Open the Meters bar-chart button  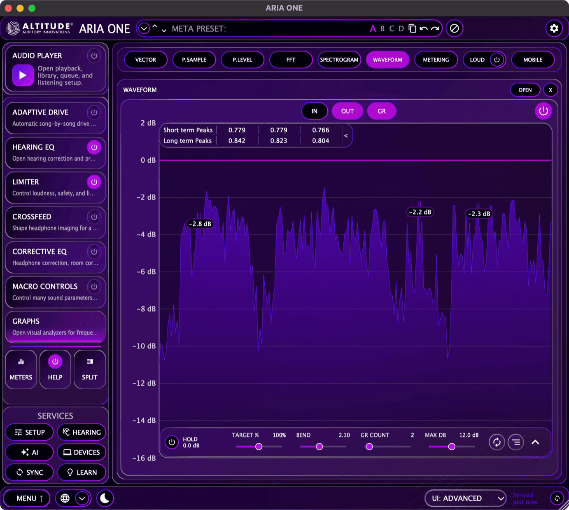click(21, 369)
